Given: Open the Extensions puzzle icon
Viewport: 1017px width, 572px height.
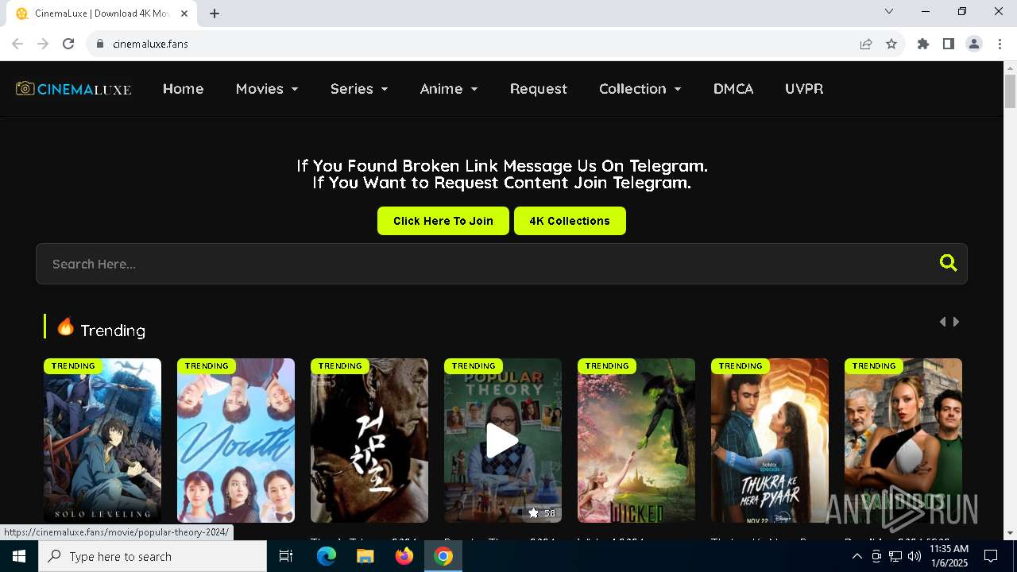Looking at the screenshot, I should pyautogui.click(x=923, y=44).
